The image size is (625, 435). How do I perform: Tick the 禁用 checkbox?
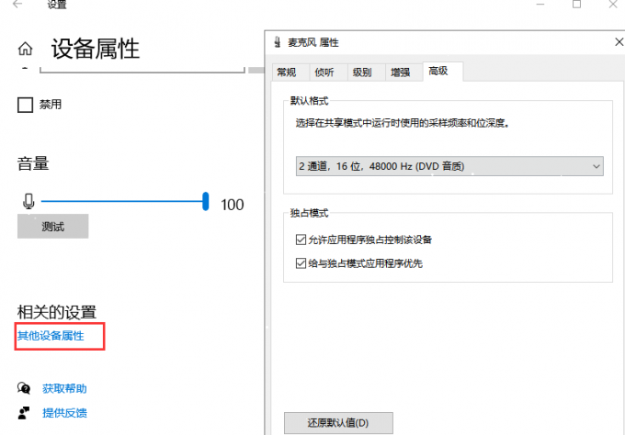(26, 106)
